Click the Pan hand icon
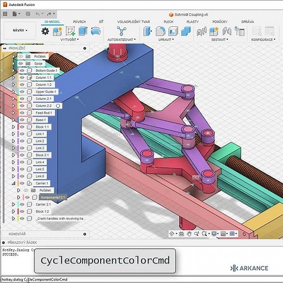The height and width of the screenshot is (283, 283). [189, 233]
